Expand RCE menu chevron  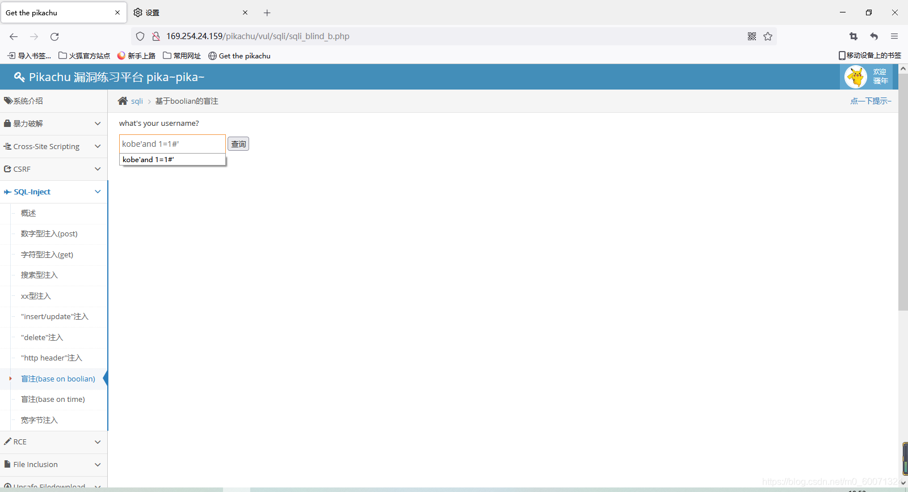pyautogui.click(x=98, y=442)
